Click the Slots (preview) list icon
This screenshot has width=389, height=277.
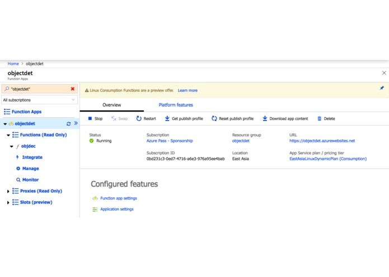point(15,202)
